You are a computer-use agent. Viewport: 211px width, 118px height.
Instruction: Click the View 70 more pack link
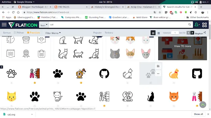[x=182, y=46]
